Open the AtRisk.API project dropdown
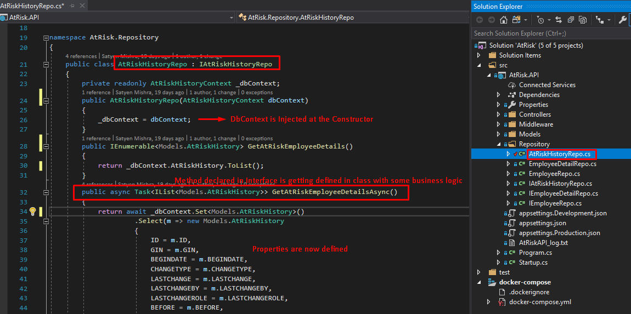631x314 pixels. tap(232, 17)
